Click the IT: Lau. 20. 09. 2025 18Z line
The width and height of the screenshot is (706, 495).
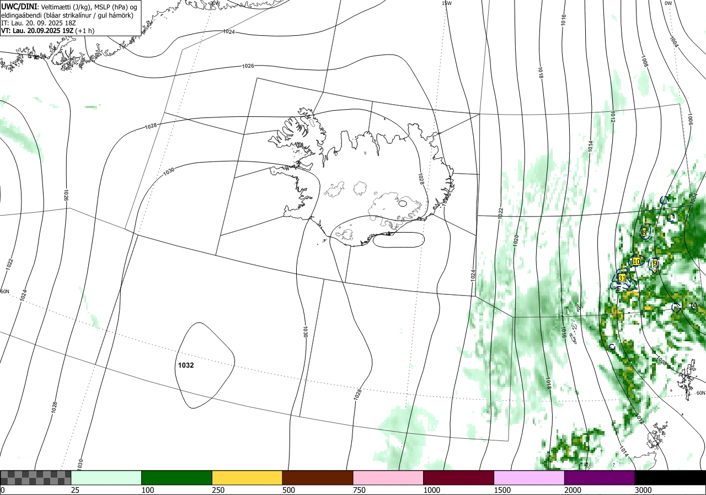(x=39, y=23)
